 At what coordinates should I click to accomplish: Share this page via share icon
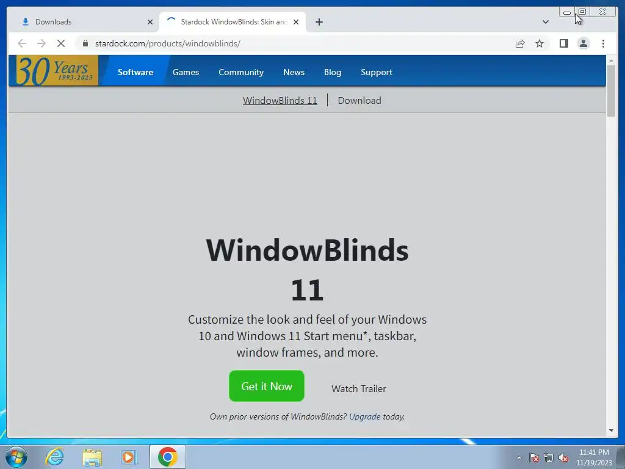click(x=520, y=43)
